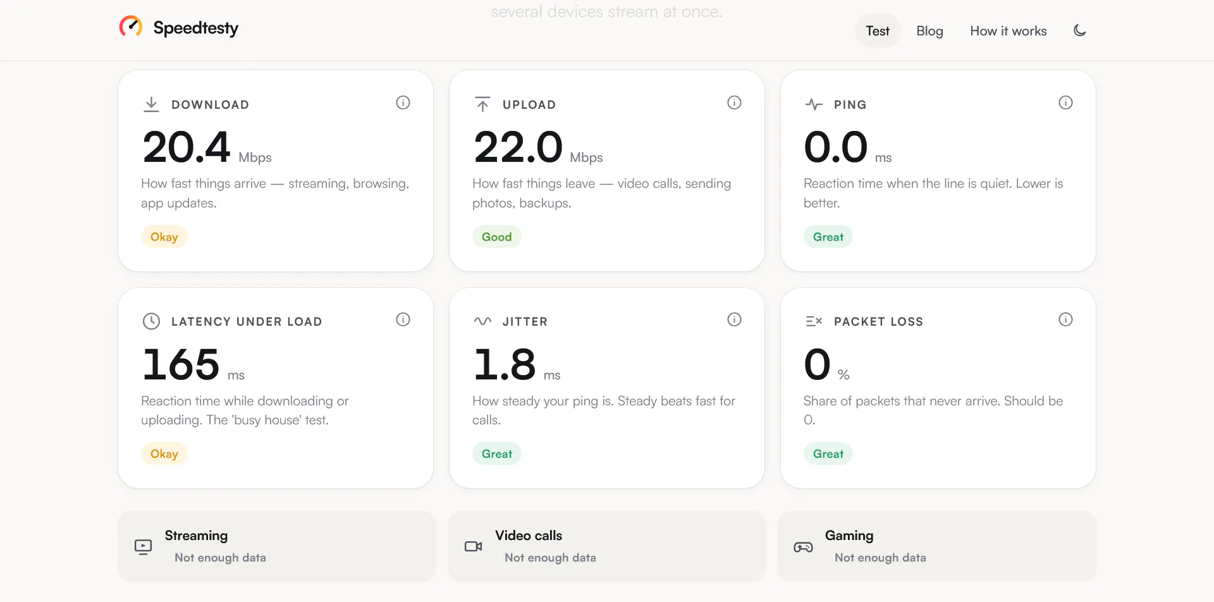Click the Speedtesty brand name
1214x602 pixels.
coord(196,28)
